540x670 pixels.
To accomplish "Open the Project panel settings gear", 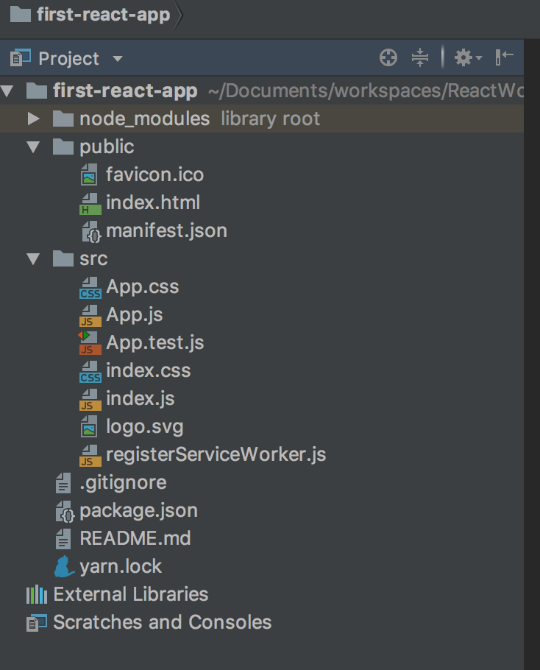I will [465, 57].
